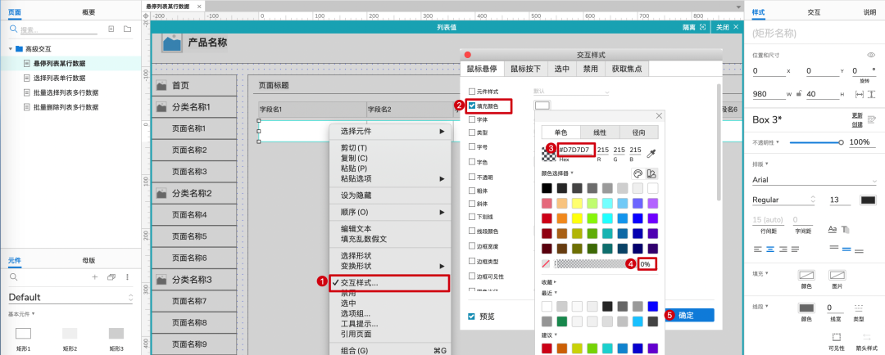Switch to the swatches picker view icon
The height and width of the screenshot is (355, 885).
point(651,173)
